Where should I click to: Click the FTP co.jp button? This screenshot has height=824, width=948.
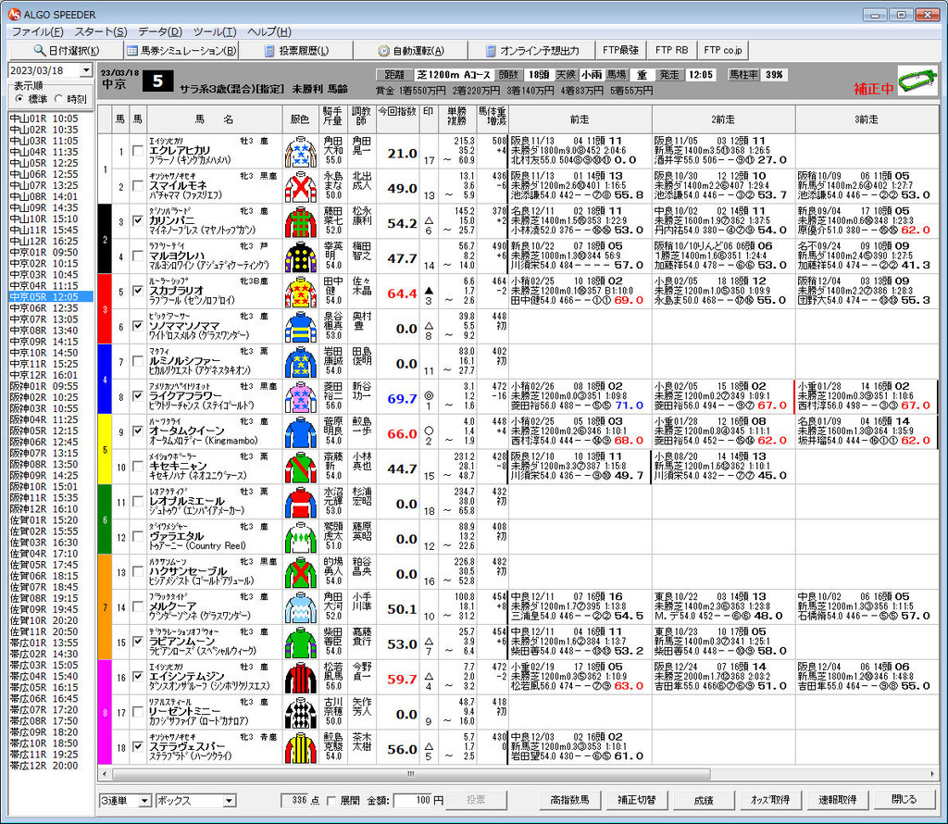coord(723,50)
